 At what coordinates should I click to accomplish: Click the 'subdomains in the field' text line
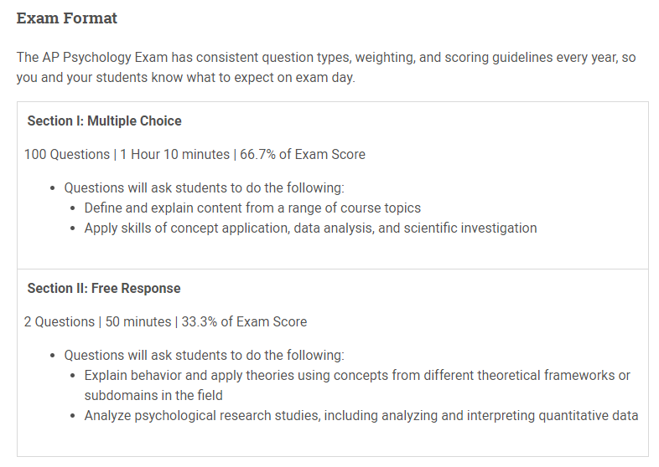click(153, 395)
